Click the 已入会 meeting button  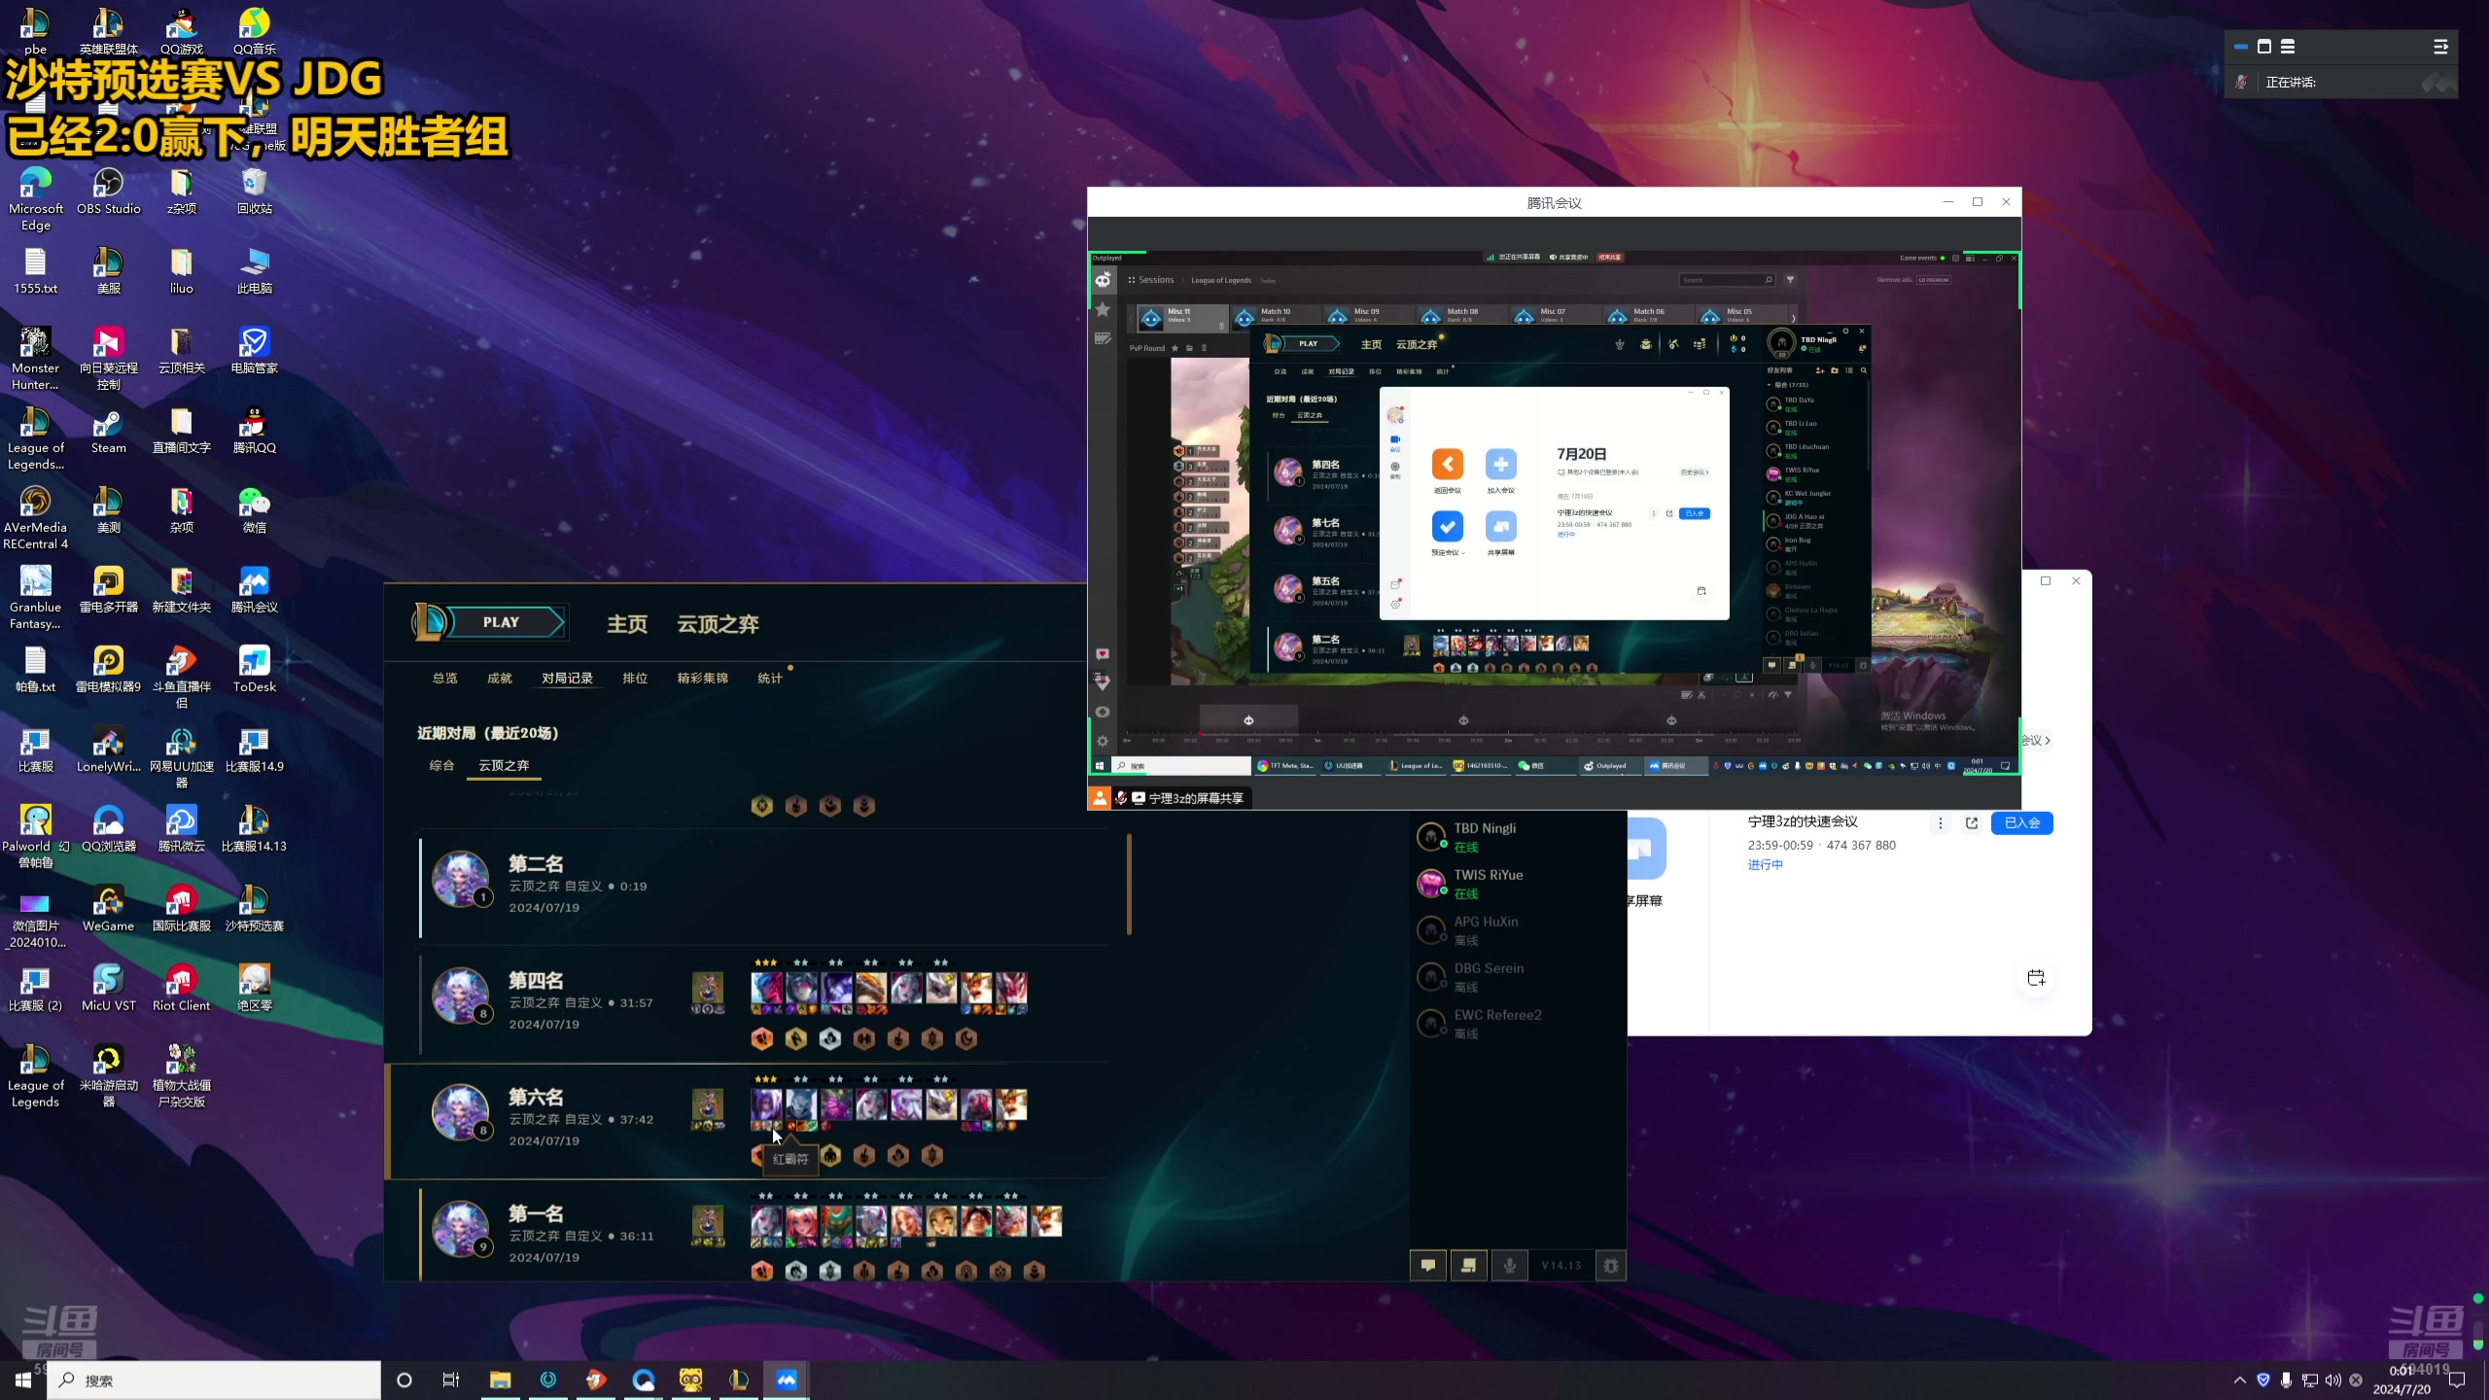tap(2022, 822)
